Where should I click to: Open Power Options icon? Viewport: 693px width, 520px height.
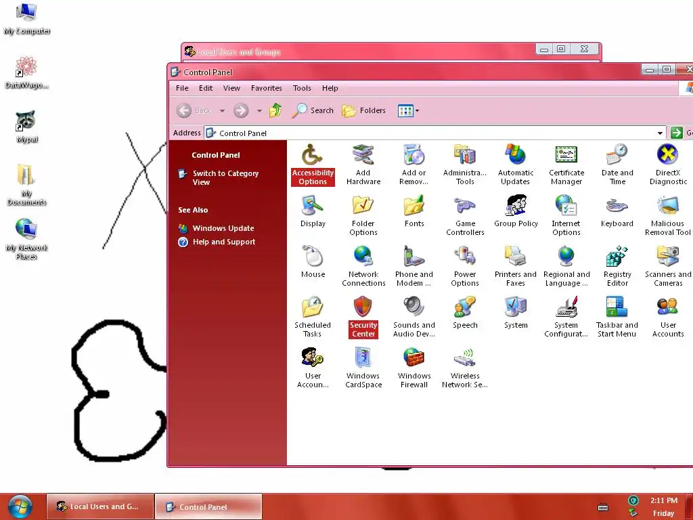pos(464,266)
